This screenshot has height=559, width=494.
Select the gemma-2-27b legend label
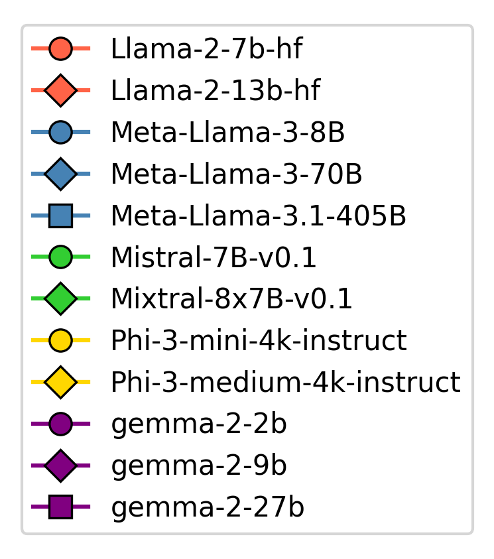pyautogui.click(x=208, y=508)
